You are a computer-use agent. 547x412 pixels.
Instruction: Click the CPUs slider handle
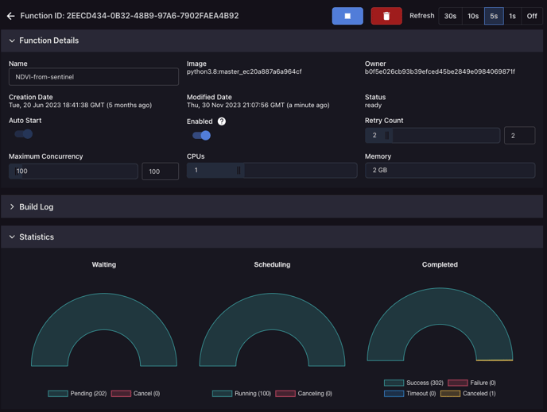[x=239, y=171]
